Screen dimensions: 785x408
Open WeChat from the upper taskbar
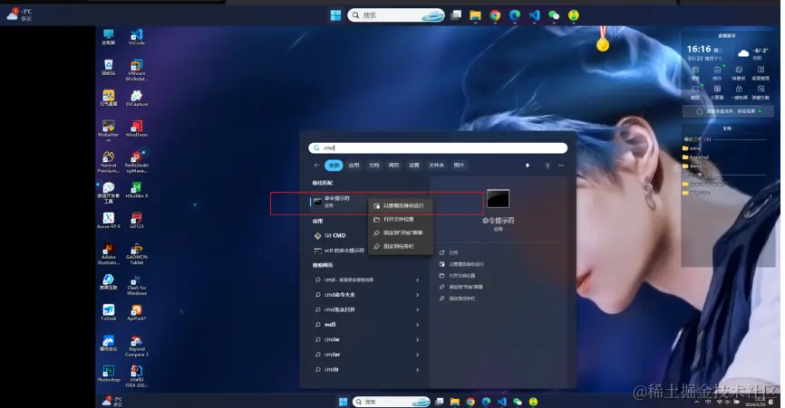pos(554,15)
